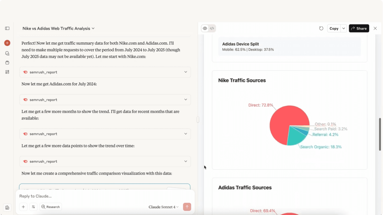Viewport: 383px width, 215px height.
Task: Expand the semrush_report below 'recent months that are available'
Action: [x=105, y=134]
